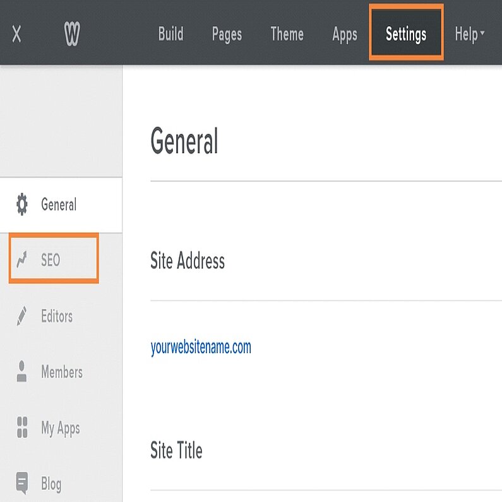
Task: Go to the Apps tab
Action: coord(345,34)
